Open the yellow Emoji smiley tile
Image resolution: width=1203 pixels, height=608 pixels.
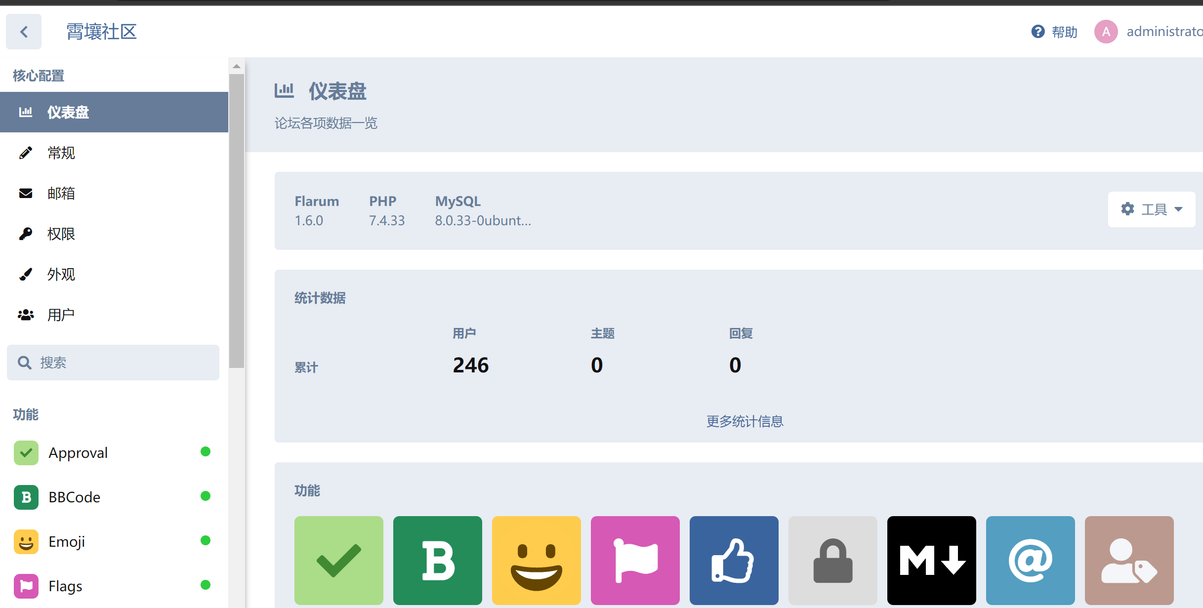click(x=536, y=560)
